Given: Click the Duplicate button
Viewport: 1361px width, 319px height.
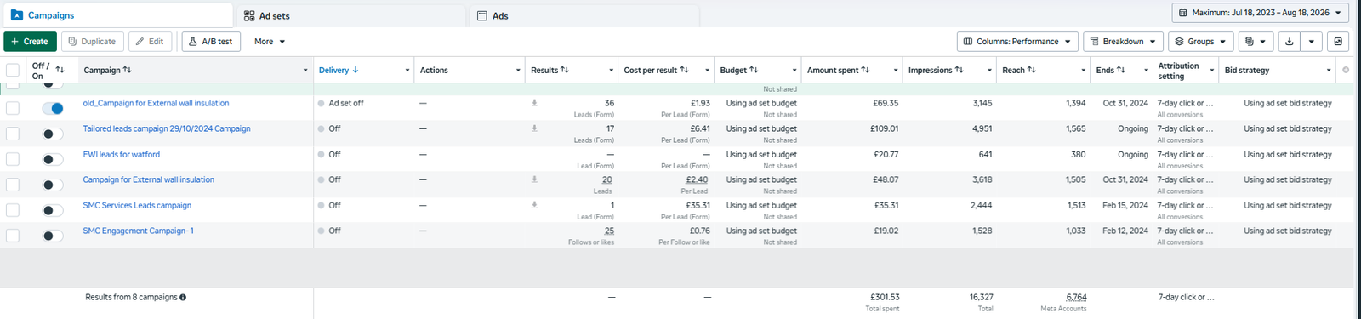Looking at the screenshot, I should pos(92,41).
